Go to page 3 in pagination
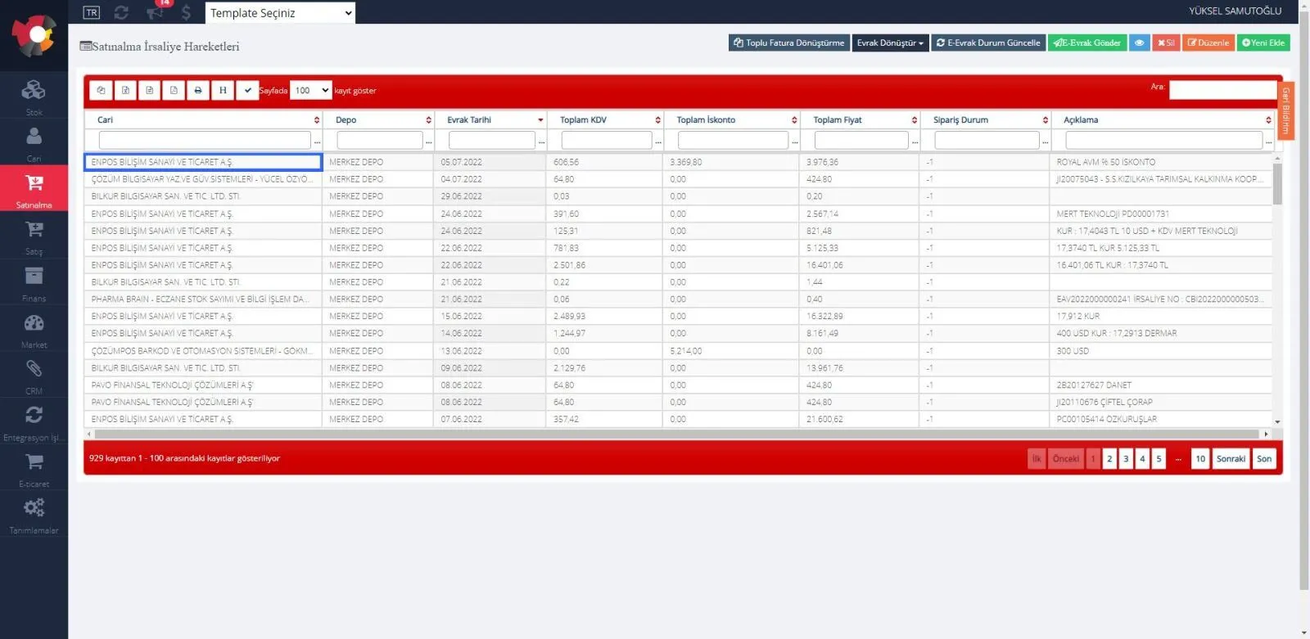1310x639 pixels. click(1126, 459)
